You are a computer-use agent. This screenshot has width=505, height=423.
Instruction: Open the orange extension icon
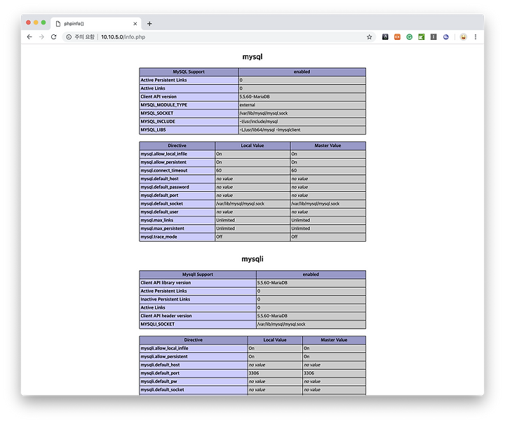pyautogui.click(x=397, y=37)
